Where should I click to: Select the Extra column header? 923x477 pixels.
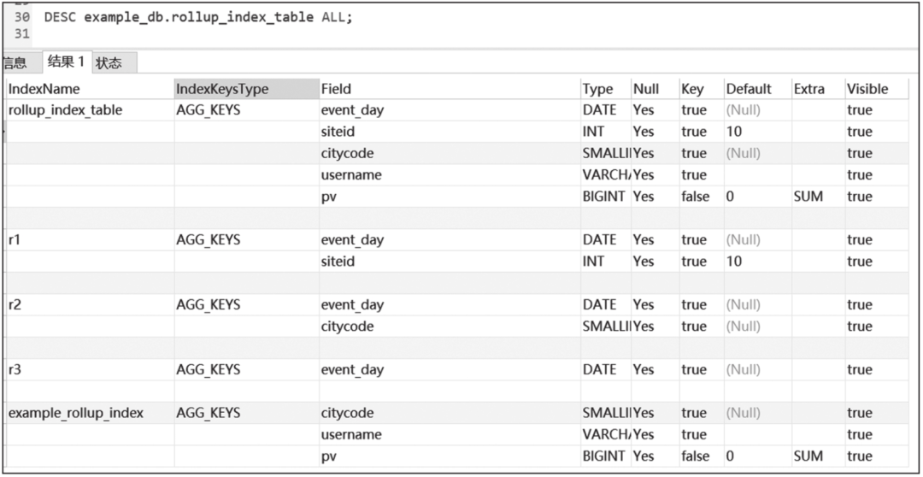tap(809, 89)
